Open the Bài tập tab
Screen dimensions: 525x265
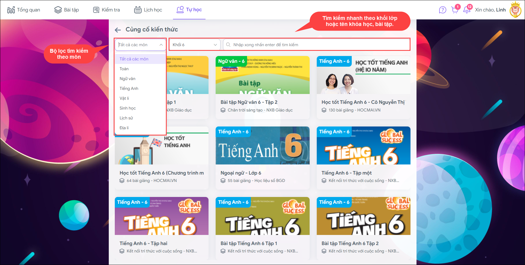tap(67, 10)
